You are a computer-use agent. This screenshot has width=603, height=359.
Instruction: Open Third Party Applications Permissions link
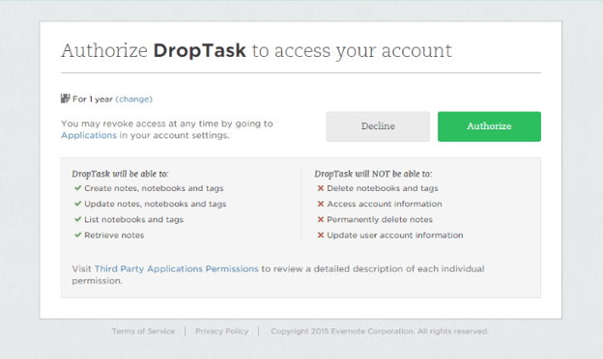coord(177,269)
